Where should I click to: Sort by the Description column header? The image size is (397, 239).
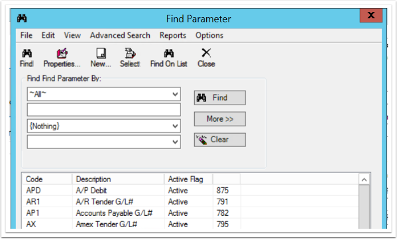[118, 179]
